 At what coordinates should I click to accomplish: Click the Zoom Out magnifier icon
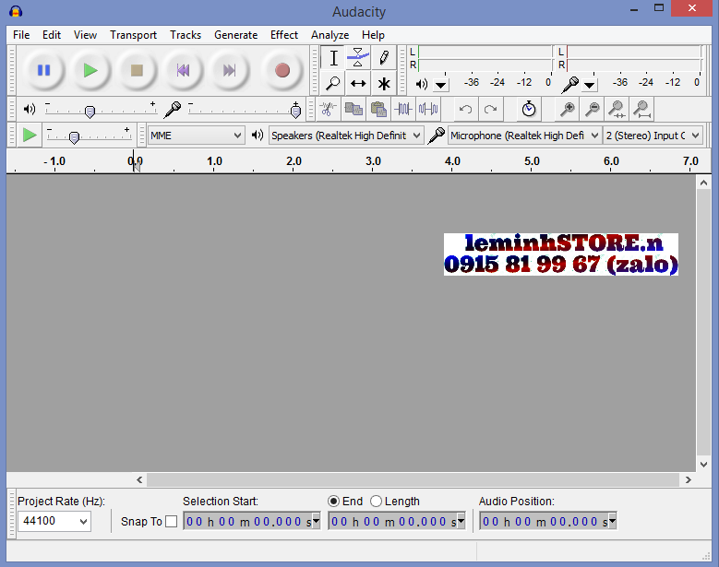(592, 109)
